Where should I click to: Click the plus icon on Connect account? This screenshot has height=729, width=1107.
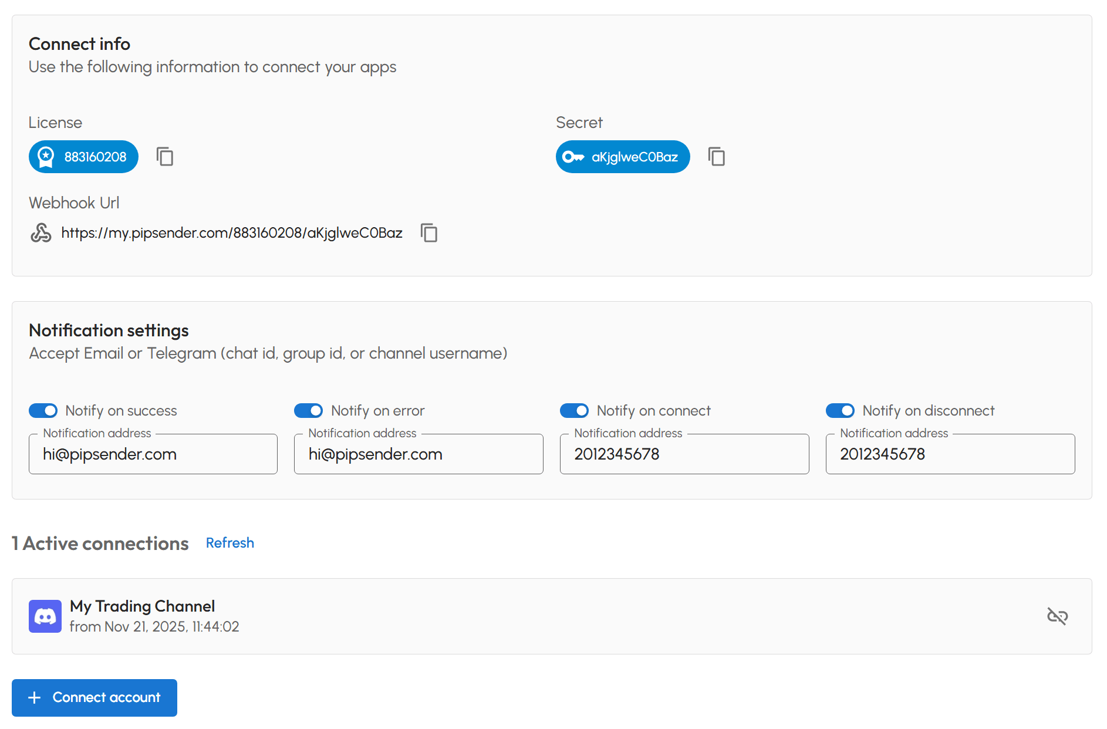35,697
